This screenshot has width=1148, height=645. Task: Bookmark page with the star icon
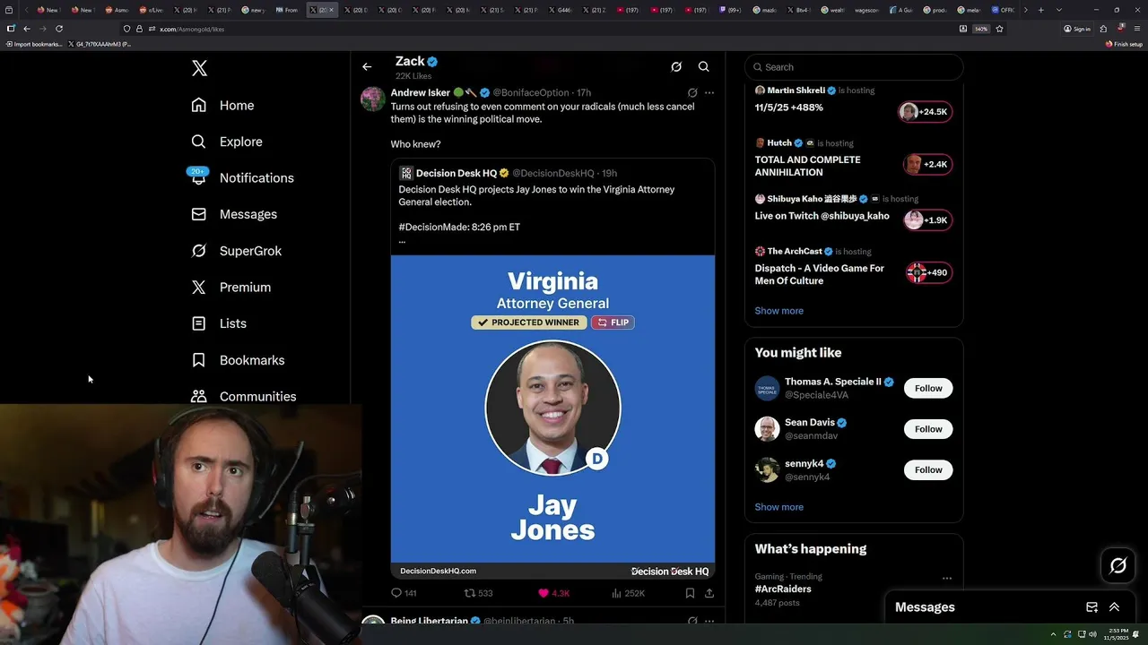pos(999,29)
